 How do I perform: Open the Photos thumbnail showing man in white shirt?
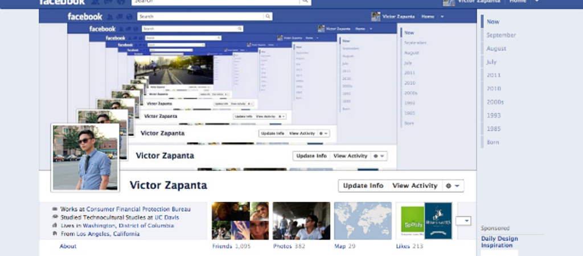[302, 221]
